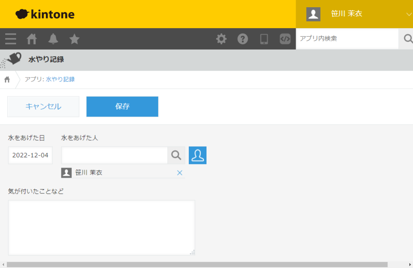Open bookmarks star icon

[74, 39]
